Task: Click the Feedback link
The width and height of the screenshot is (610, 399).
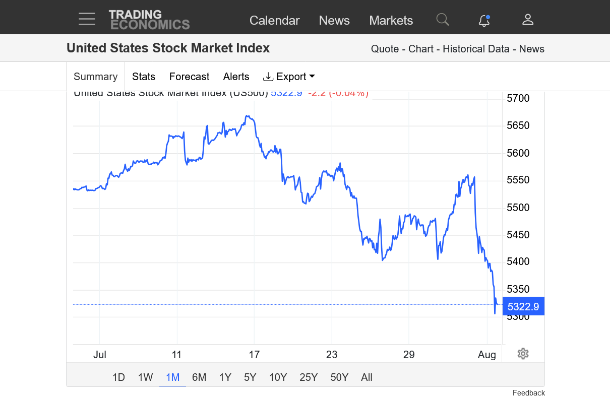Action: [529, 393]
